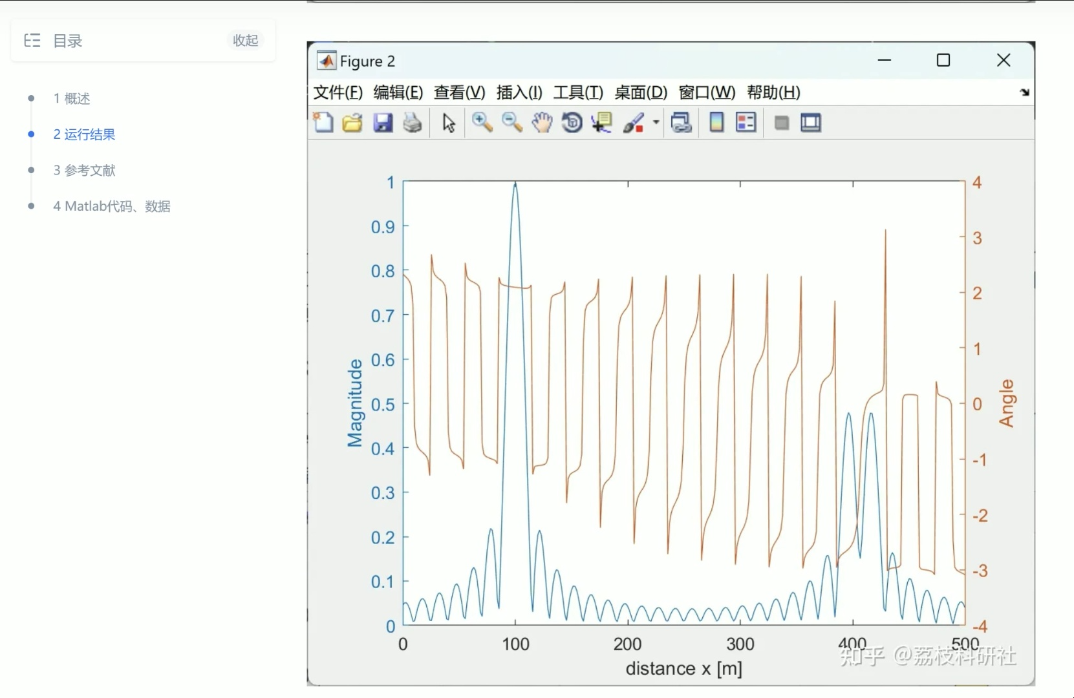Screen dimensions: 1074x698
Task: Open the 桌面(D) menu
Action: (x=641, y=92)
